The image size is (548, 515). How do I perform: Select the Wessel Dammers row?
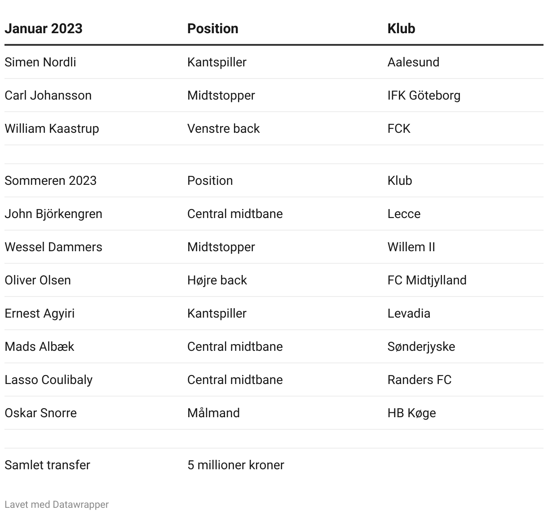[x=274, y=247]
